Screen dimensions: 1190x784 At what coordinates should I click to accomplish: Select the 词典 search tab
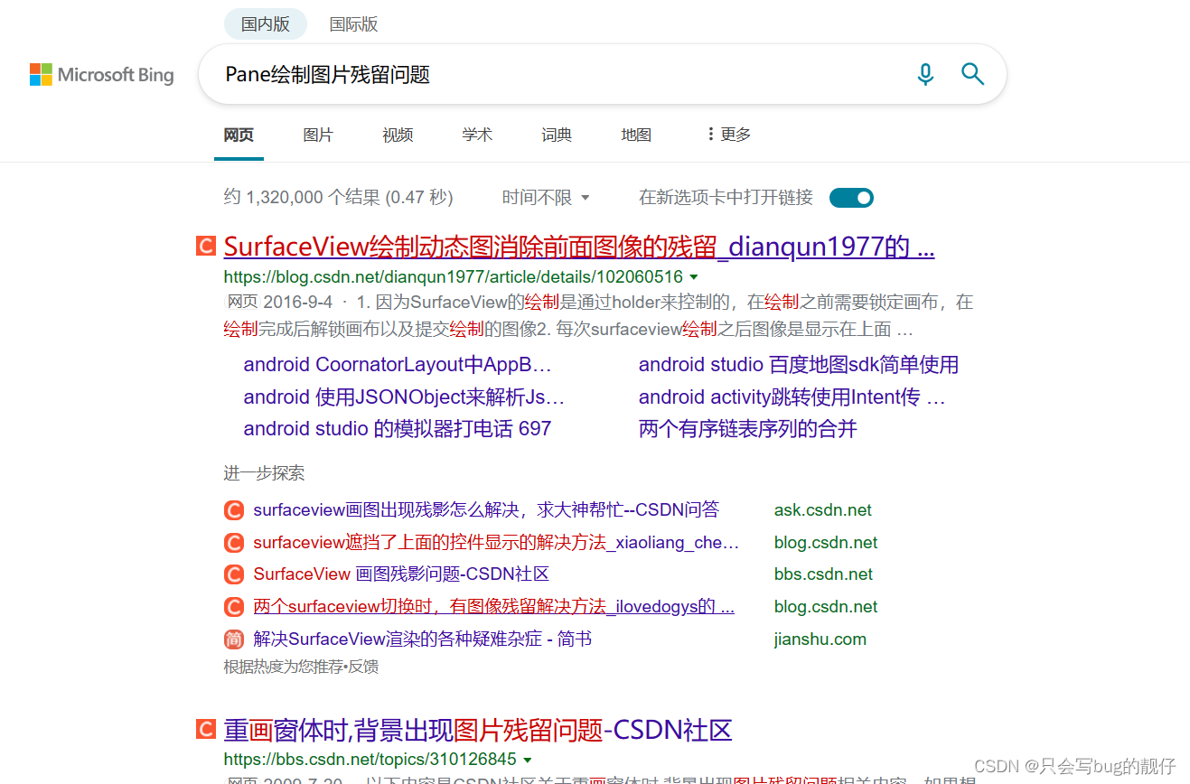557,135
